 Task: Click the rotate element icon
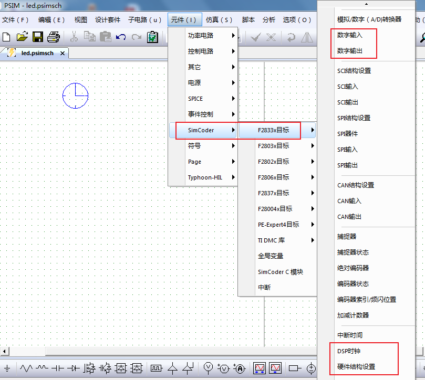coord(291,37)
